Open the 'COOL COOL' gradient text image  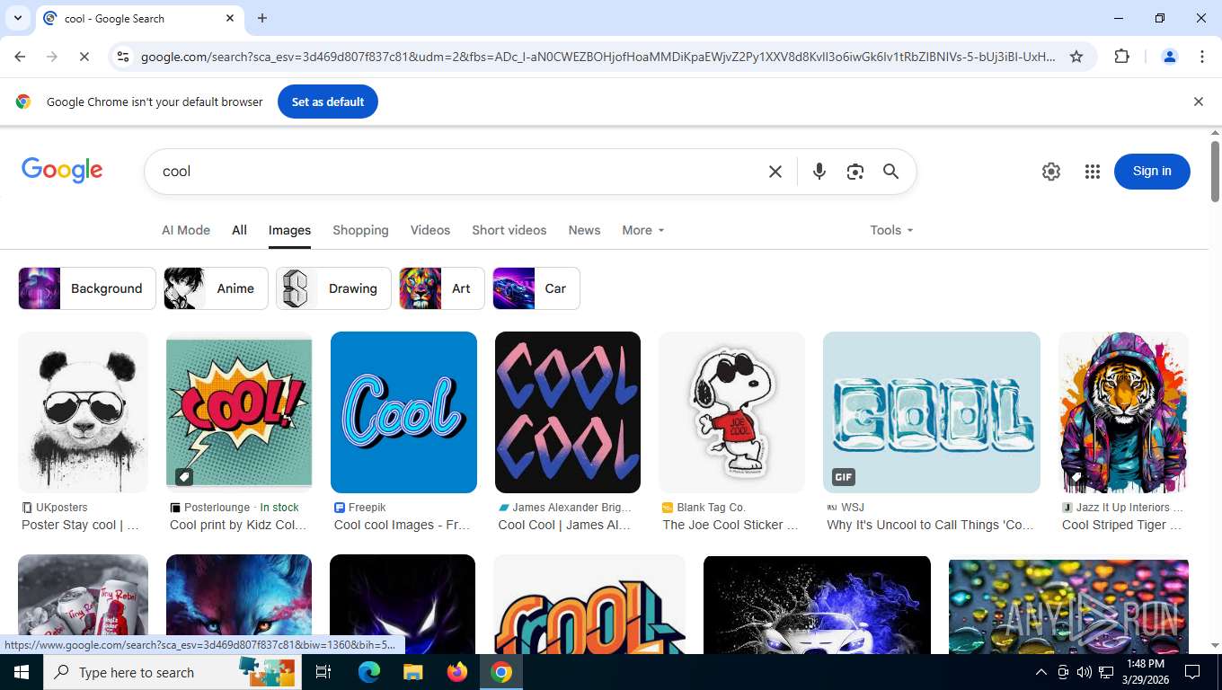click(568, 412)
